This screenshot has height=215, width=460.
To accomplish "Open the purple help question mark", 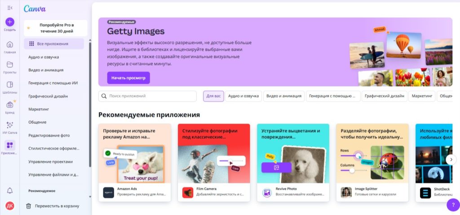I will click(453, 205).
